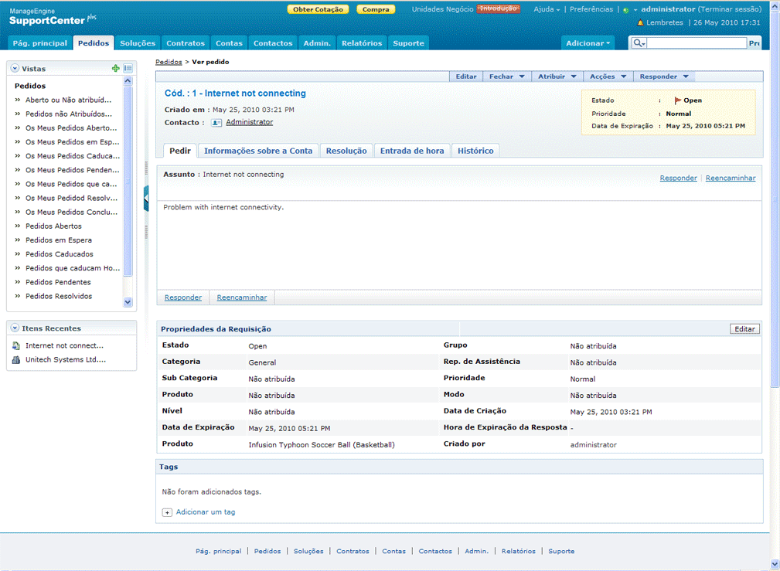The width and height of the screenshot is (780, 571).
Task: Select the Pedidos em Espera view
Action: click(x=59, y=240)
